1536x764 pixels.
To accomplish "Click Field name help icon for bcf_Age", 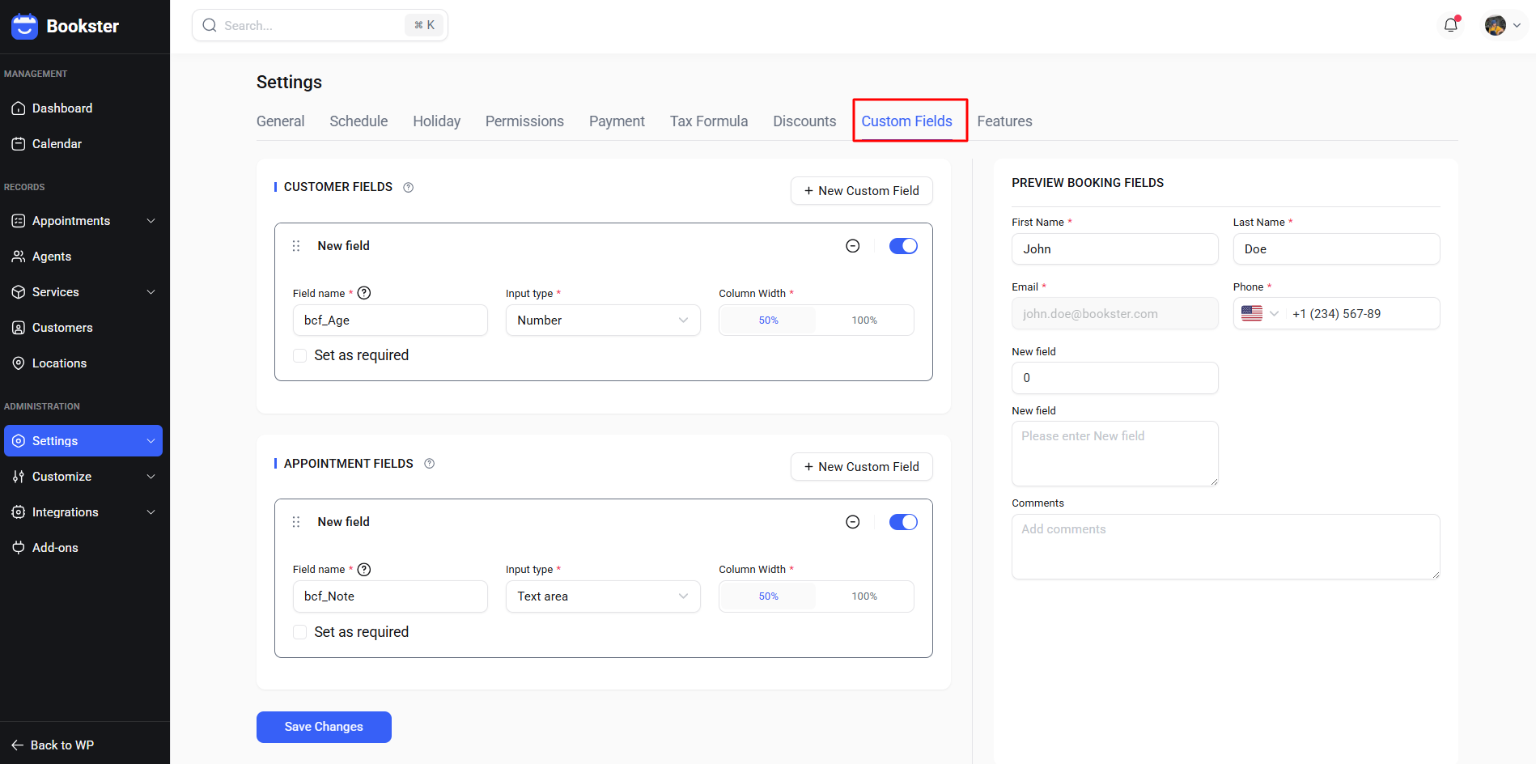I will (x=364, y=293).
